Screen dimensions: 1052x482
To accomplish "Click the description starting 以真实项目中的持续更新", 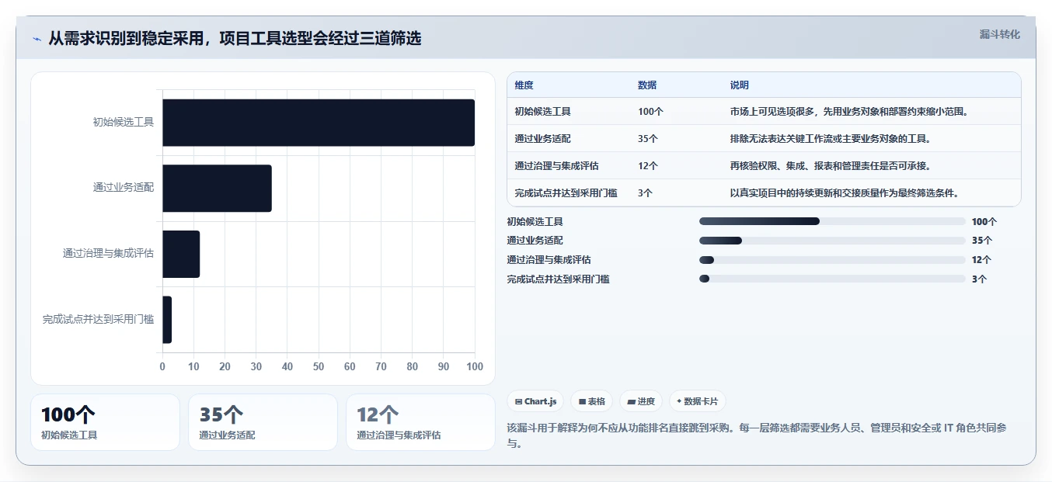I will (844, 193).
